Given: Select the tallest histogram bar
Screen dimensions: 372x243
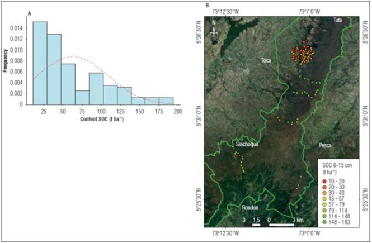Looking at the screenshot, I should coord(40,63).
